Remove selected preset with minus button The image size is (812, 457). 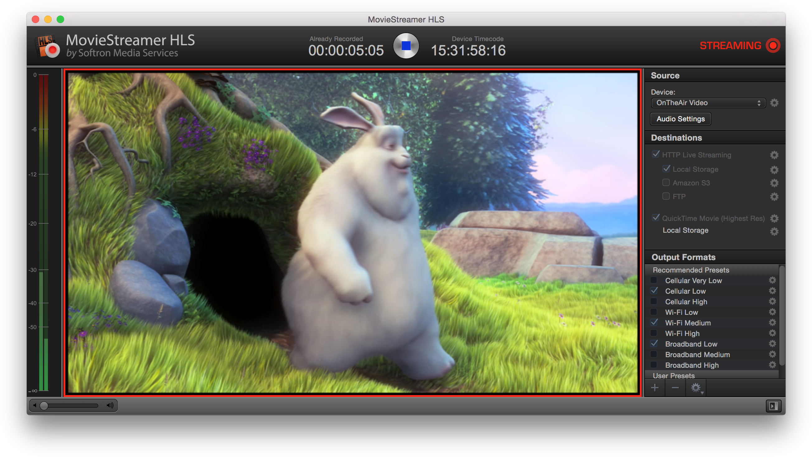(x=675, y=388)
